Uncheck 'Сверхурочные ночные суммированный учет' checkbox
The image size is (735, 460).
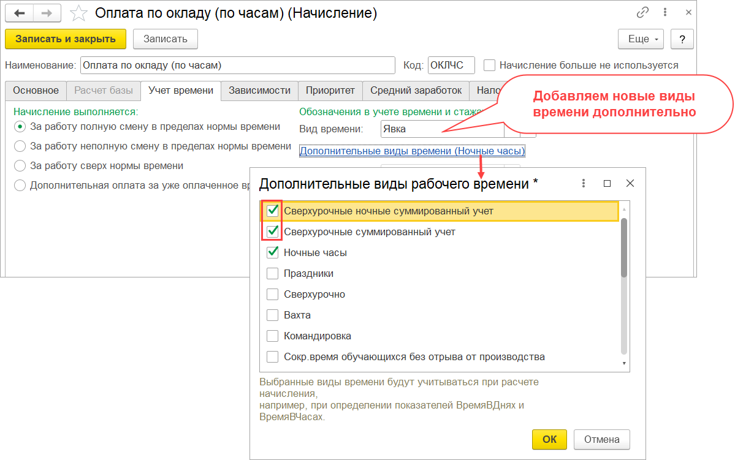272,211
